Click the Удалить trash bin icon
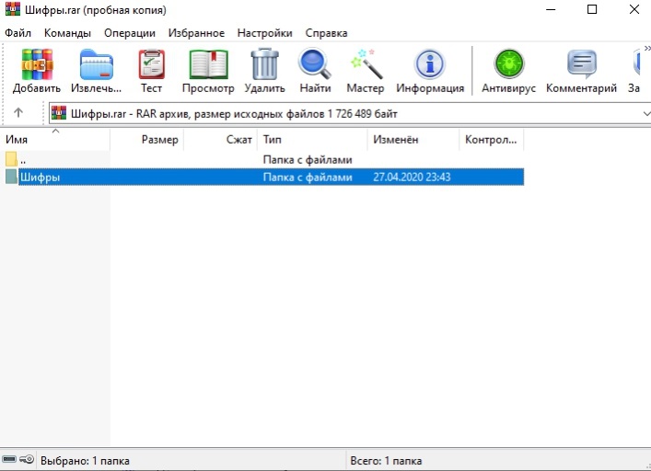 (x=264, y=66)
